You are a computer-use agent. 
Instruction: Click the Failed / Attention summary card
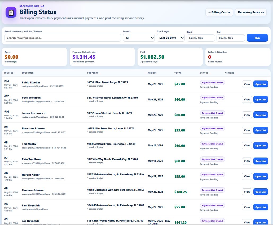238,57
